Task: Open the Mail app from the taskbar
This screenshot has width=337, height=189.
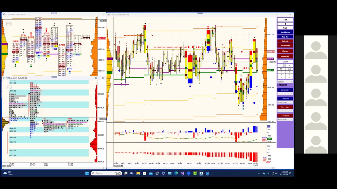Action: coord(151,173)
